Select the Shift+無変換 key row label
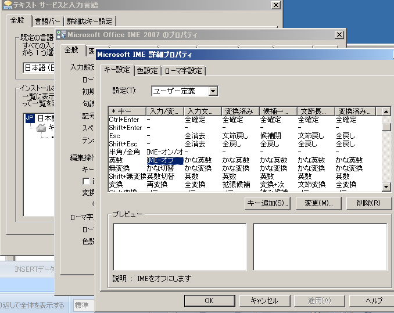Viewport: 394px width, 313px height. pos(128,177)
